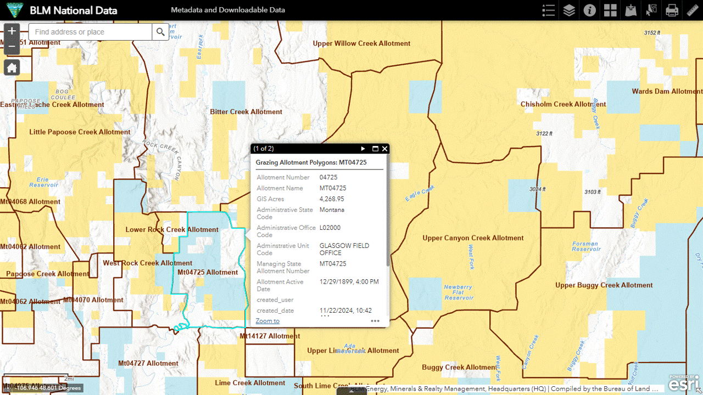Open the Measurement ruler tool
This screenshot has height=395, width=703.
692,10
